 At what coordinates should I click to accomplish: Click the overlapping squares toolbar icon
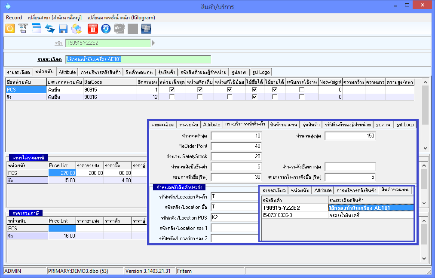coord(146,29)
